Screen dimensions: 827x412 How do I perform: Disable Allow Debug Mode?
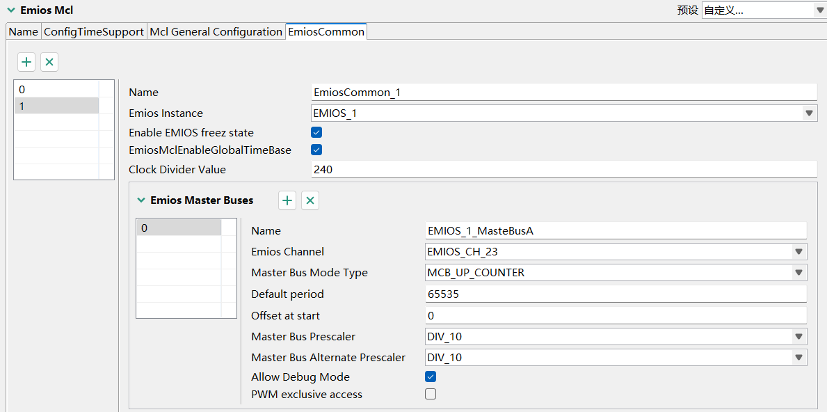pyautogui.click(x=431, y=376)
